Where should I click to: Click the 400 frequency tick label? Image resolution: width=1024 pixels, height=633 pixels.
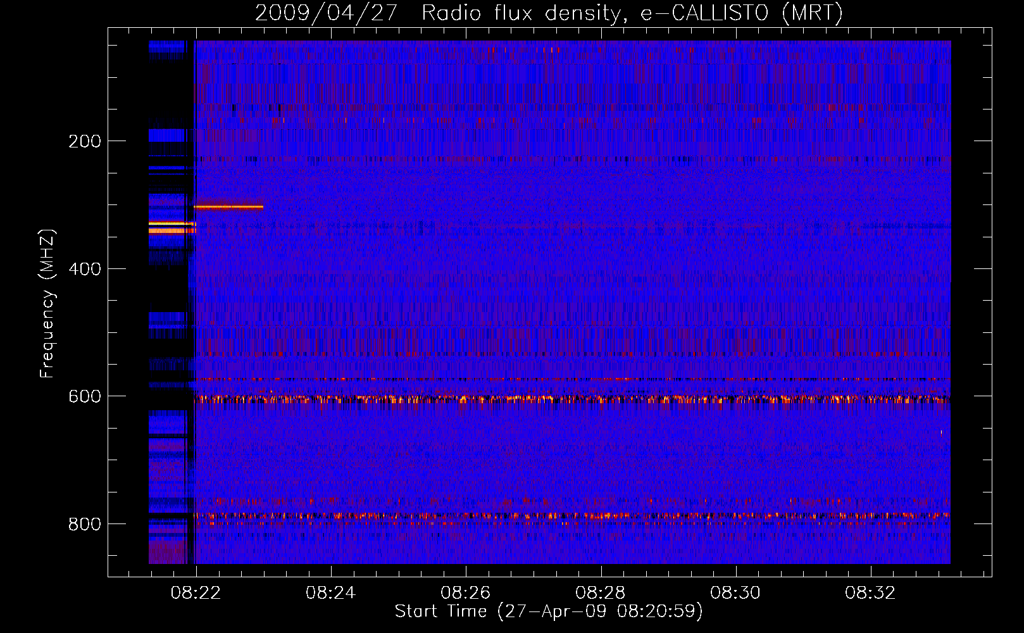click(84, 269)
